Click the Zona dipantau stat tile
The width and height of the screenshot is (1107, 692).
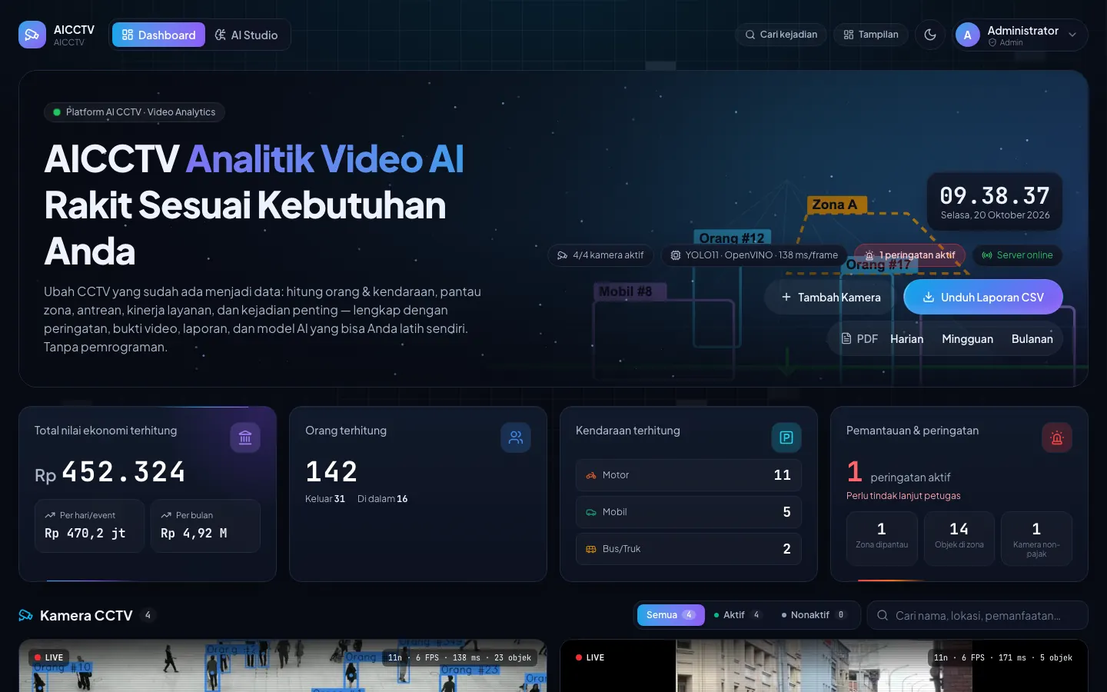coord(882,538)
